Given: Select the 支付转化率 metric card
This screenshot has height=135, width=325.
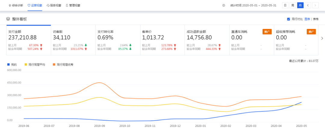Looking at the screenshot, I should point(118,40).
